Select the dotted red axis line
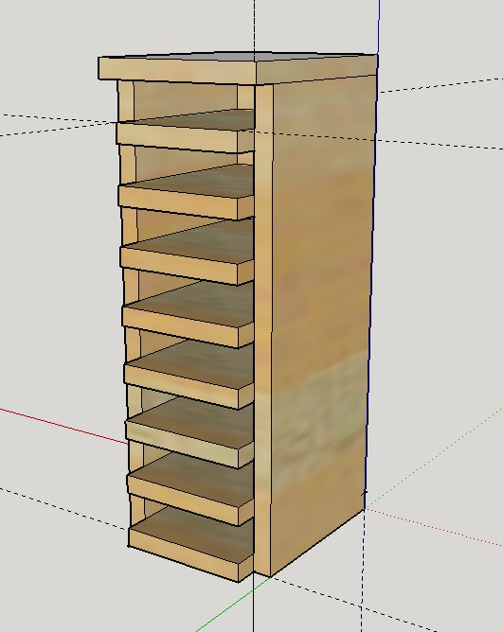The width and height of the screenshot is (503, 632). tap(434, 528)
